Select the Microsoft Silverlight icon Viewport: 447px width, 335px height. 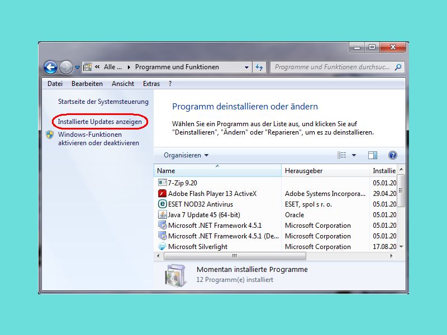pyautogui.click(x=162, y=246)
